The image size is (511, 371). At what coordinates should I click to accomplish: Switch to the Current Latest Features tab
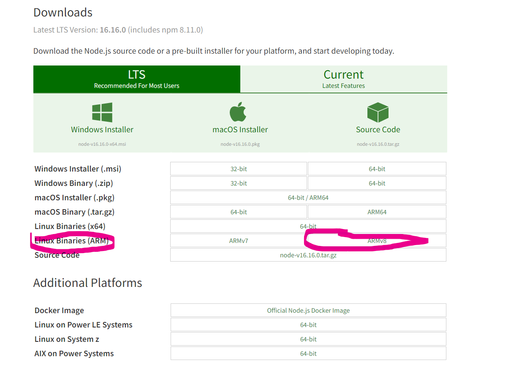344,79
